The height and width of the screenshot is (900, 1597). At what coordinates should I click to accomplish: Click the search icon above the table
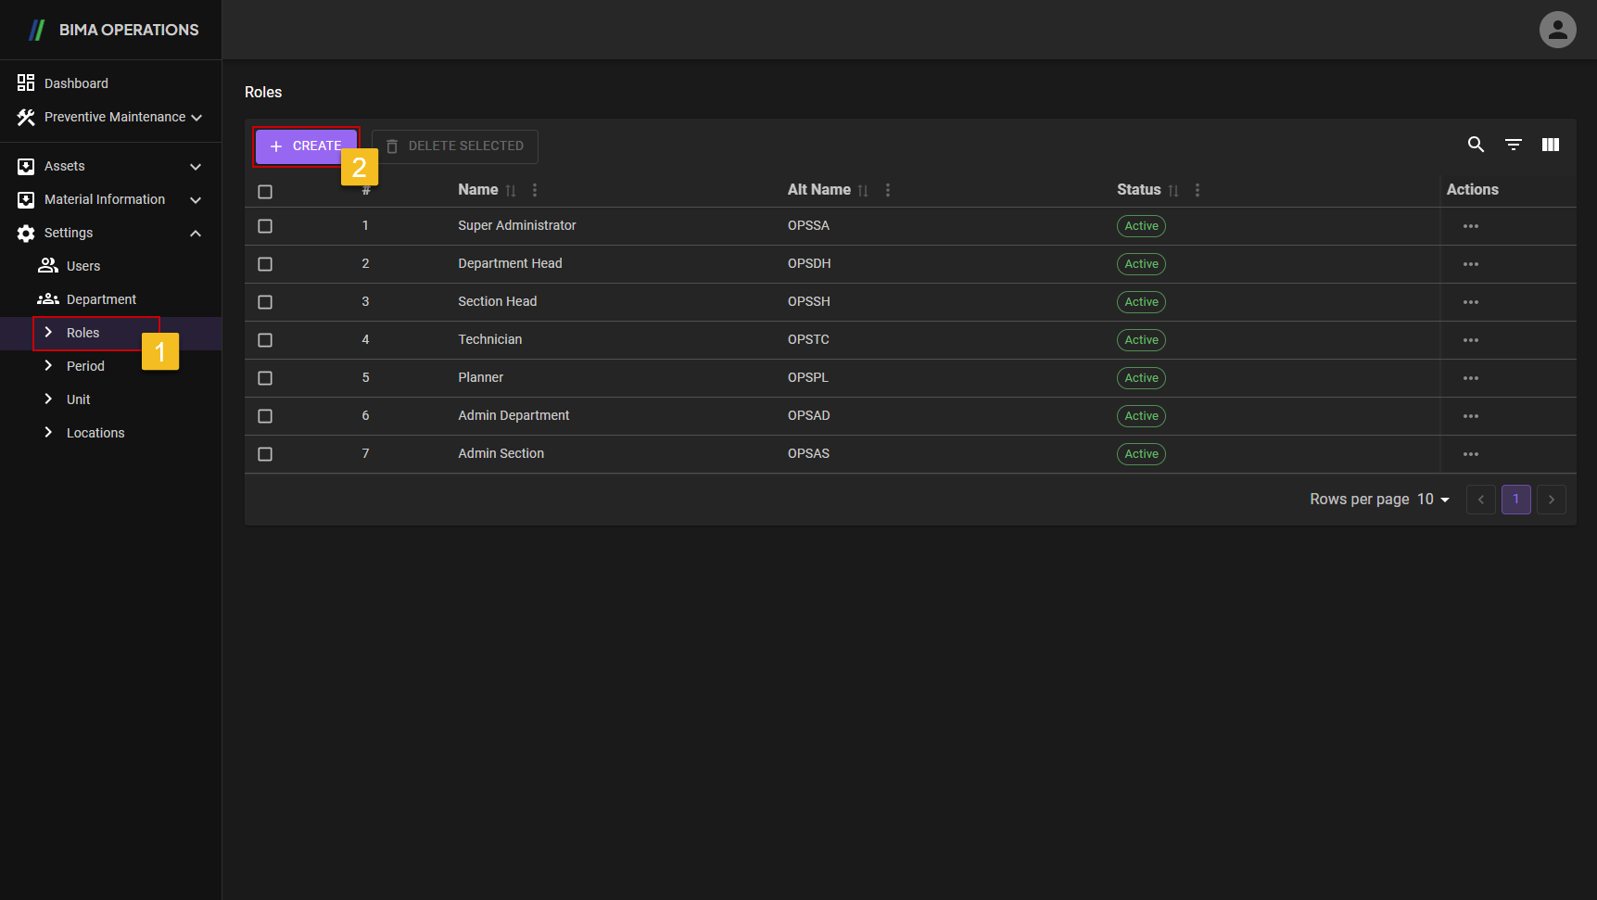coord(1476,145)
